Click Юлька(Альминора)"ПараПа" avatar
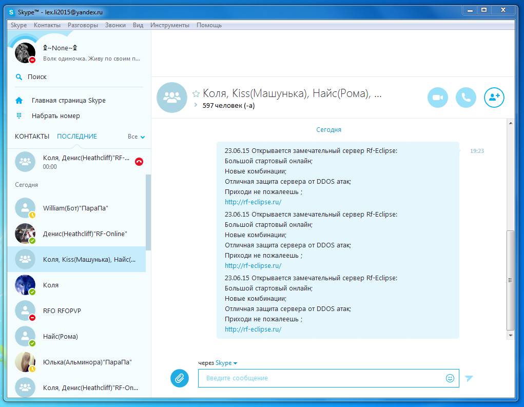The height and width of the screenshot is (407, 524). (x=25, y=362)
